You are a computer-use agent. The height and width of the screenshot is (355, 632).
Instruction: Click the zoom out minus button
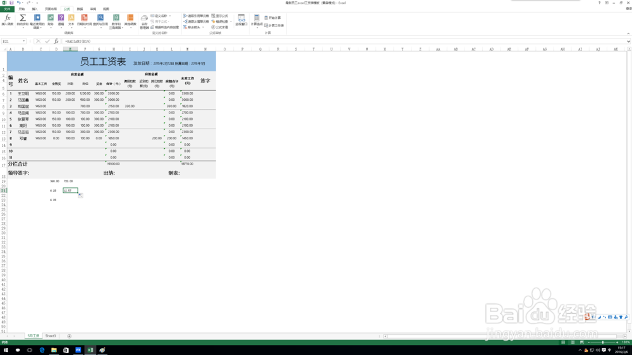click(588, 342)
